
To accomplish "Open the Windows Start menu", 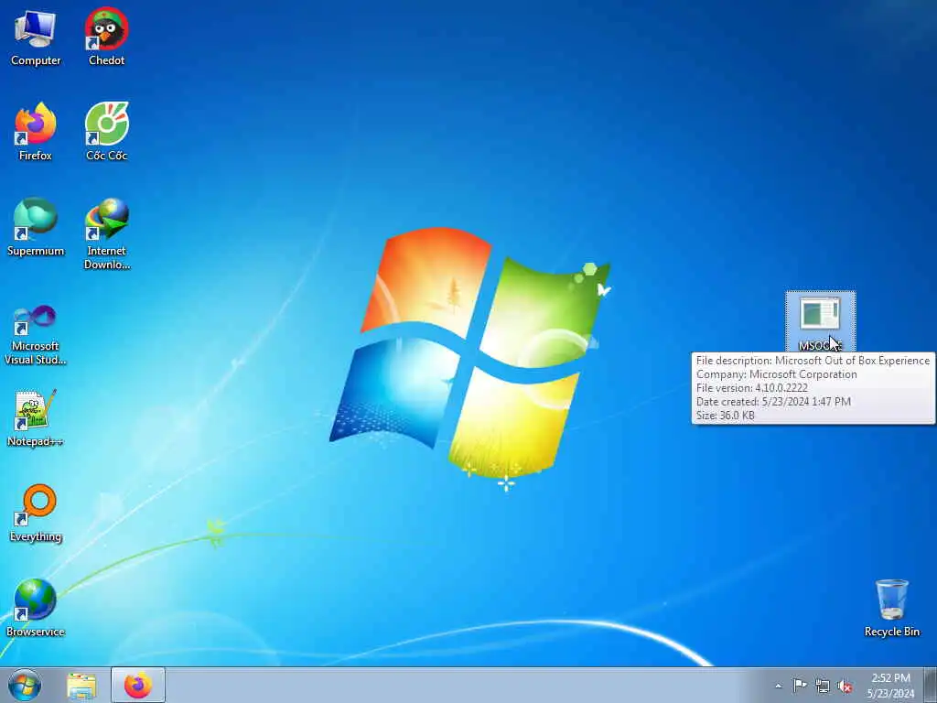I will [x=25, y=685].
